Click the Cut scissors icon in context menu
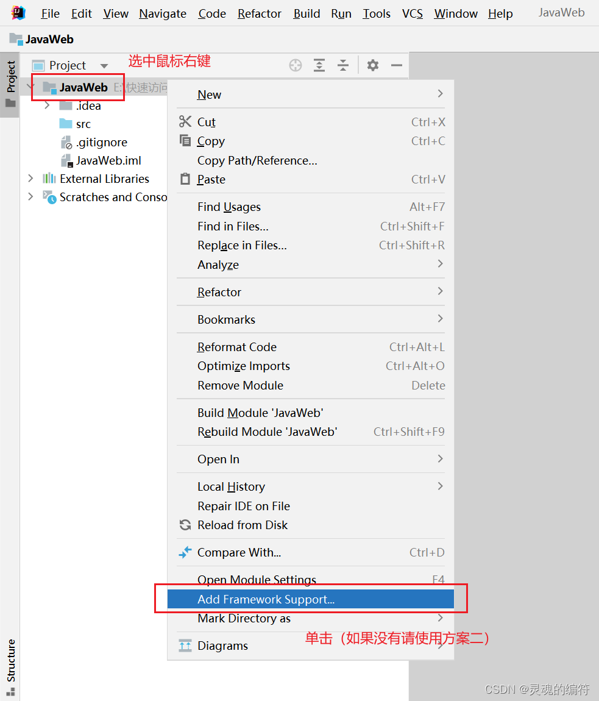The image size is (599, 701). point(185,121)
